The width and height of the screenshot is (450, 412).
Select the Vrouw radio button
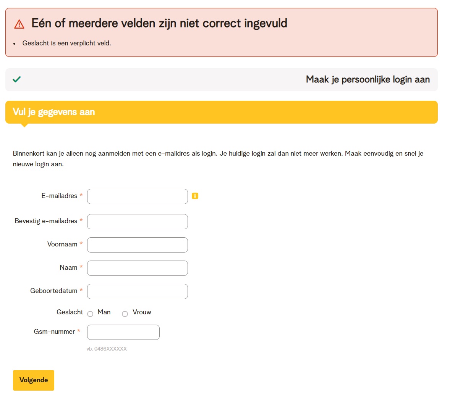point(125,314)
